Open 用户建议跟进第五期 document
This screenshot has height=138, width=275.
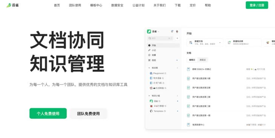pos(201,88)
